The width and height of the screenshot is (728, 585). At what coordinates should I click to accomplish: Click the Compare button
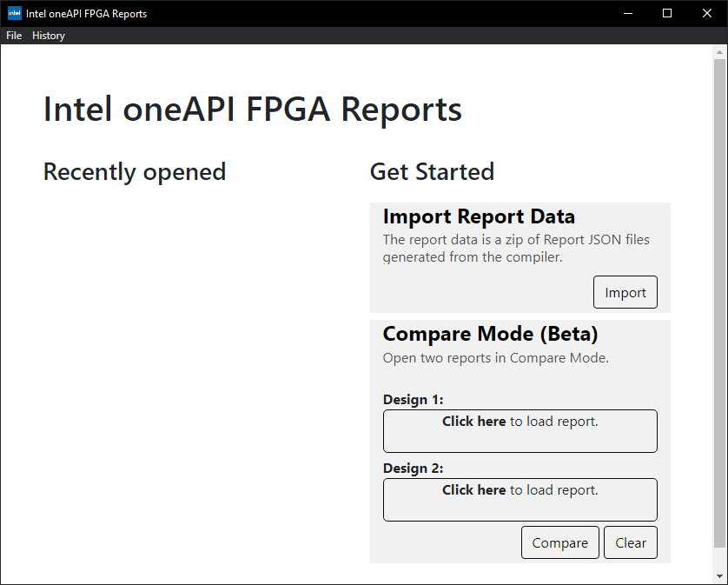559,542
